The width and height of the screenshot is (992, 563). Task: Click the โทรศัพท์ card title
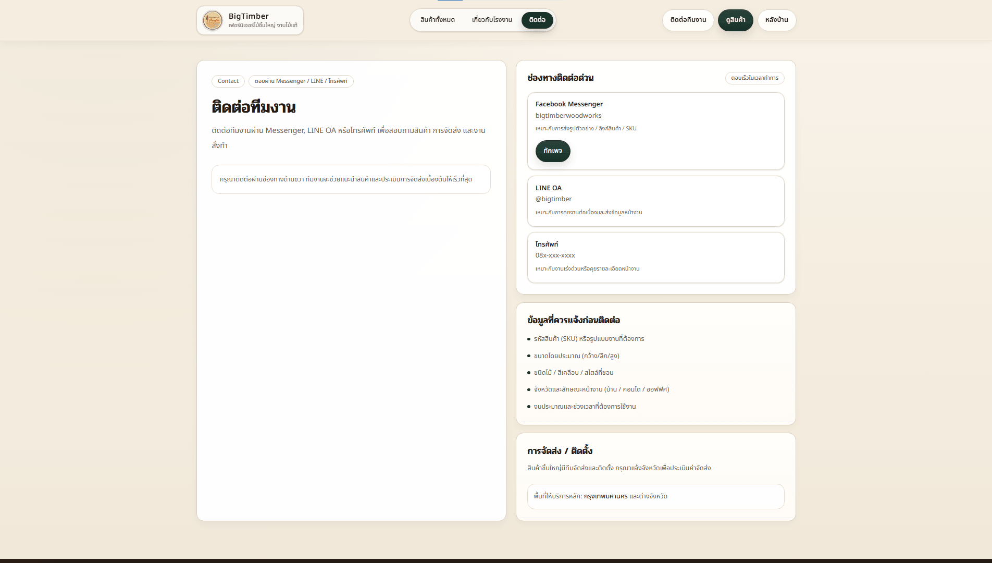(547, 244)
